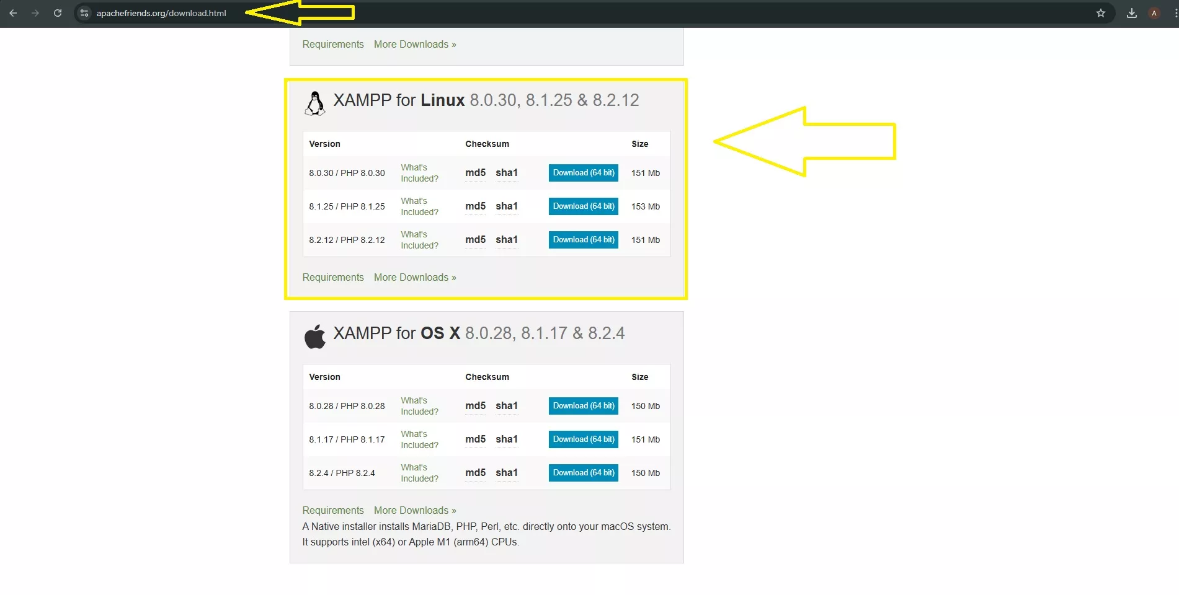Screen dimensions: 1179x595
Task: Open sha1 checksum for OS X 8.2.4
Action: point(506,473)
